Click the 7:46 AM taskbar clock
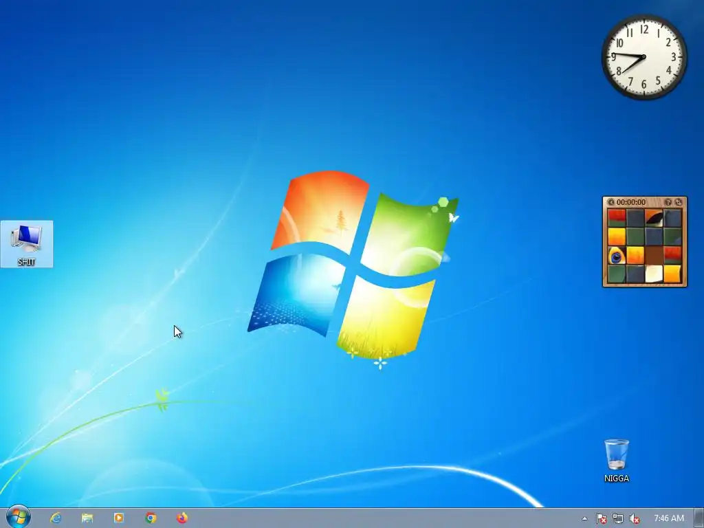 tap(669, 518)
